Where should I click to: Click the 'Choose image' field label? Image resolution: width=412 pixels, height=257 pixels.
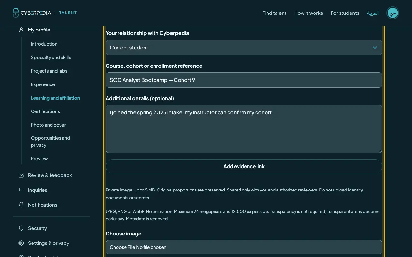coord(124,234)
